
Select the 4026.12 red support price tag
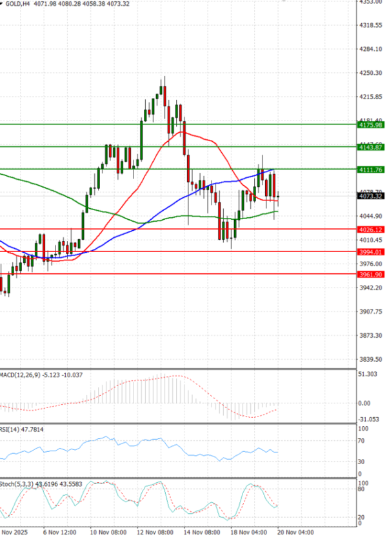(371, 229)
